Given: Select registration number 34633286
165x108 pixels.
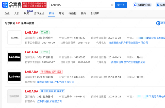Looking at the screenshot, I should (80, 57).
